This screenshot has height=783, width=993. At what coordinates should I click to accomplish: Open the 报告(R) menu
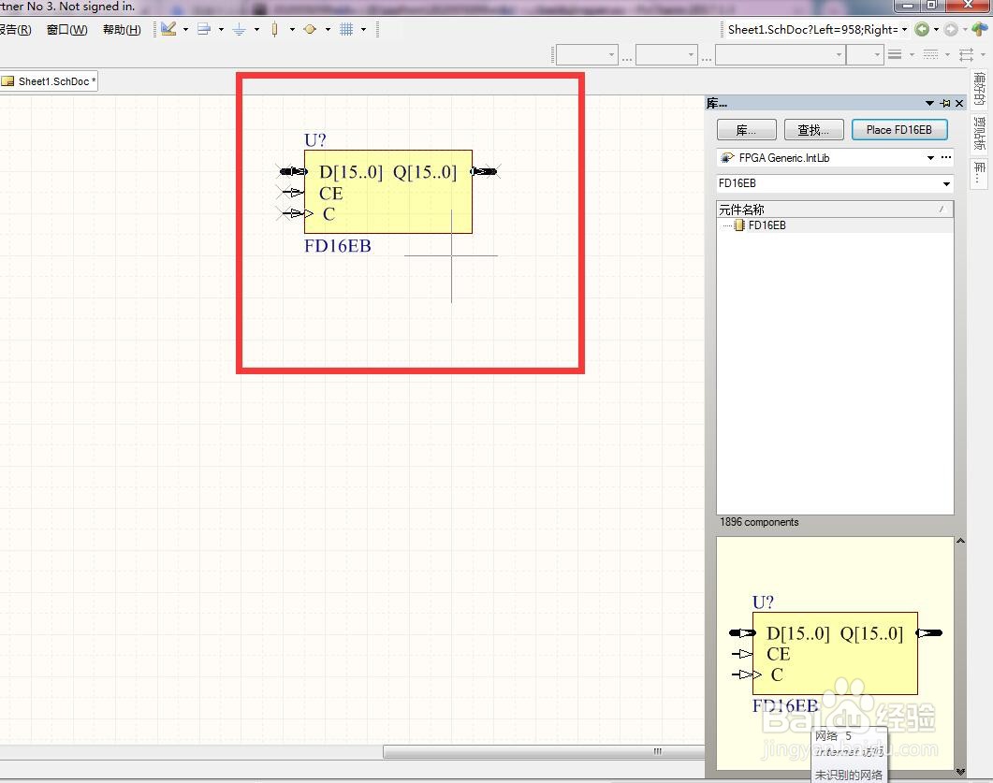pos(15,30)
